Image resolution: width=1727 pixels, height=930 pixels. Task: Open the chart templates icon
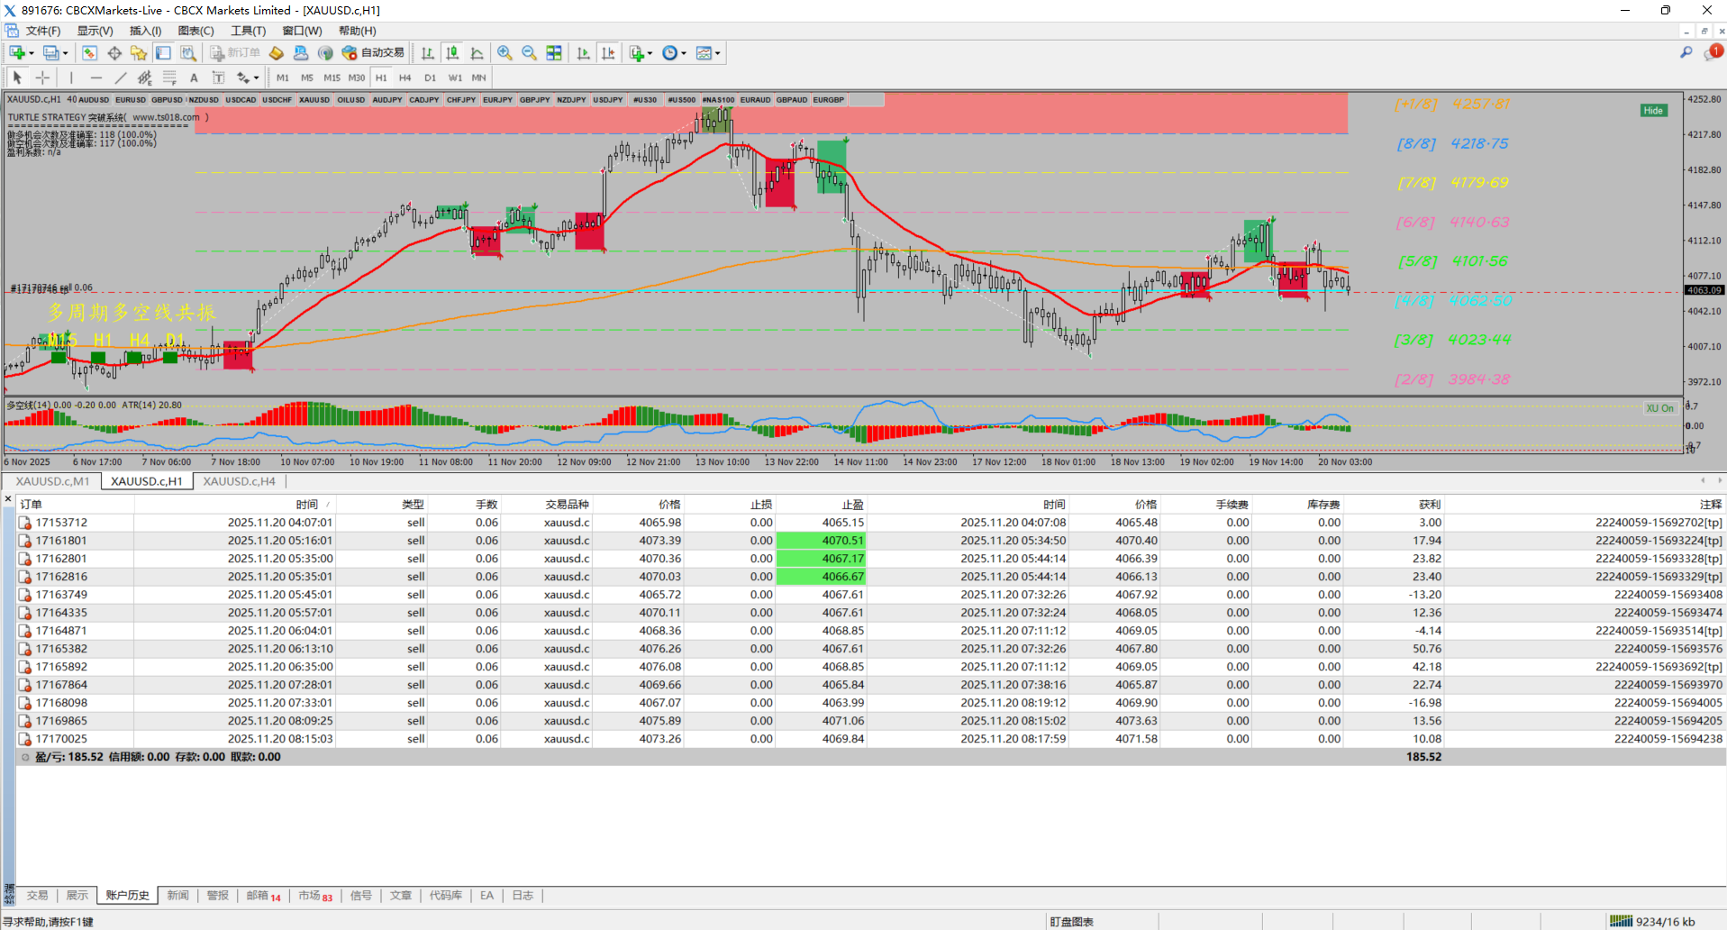(704, 53)
